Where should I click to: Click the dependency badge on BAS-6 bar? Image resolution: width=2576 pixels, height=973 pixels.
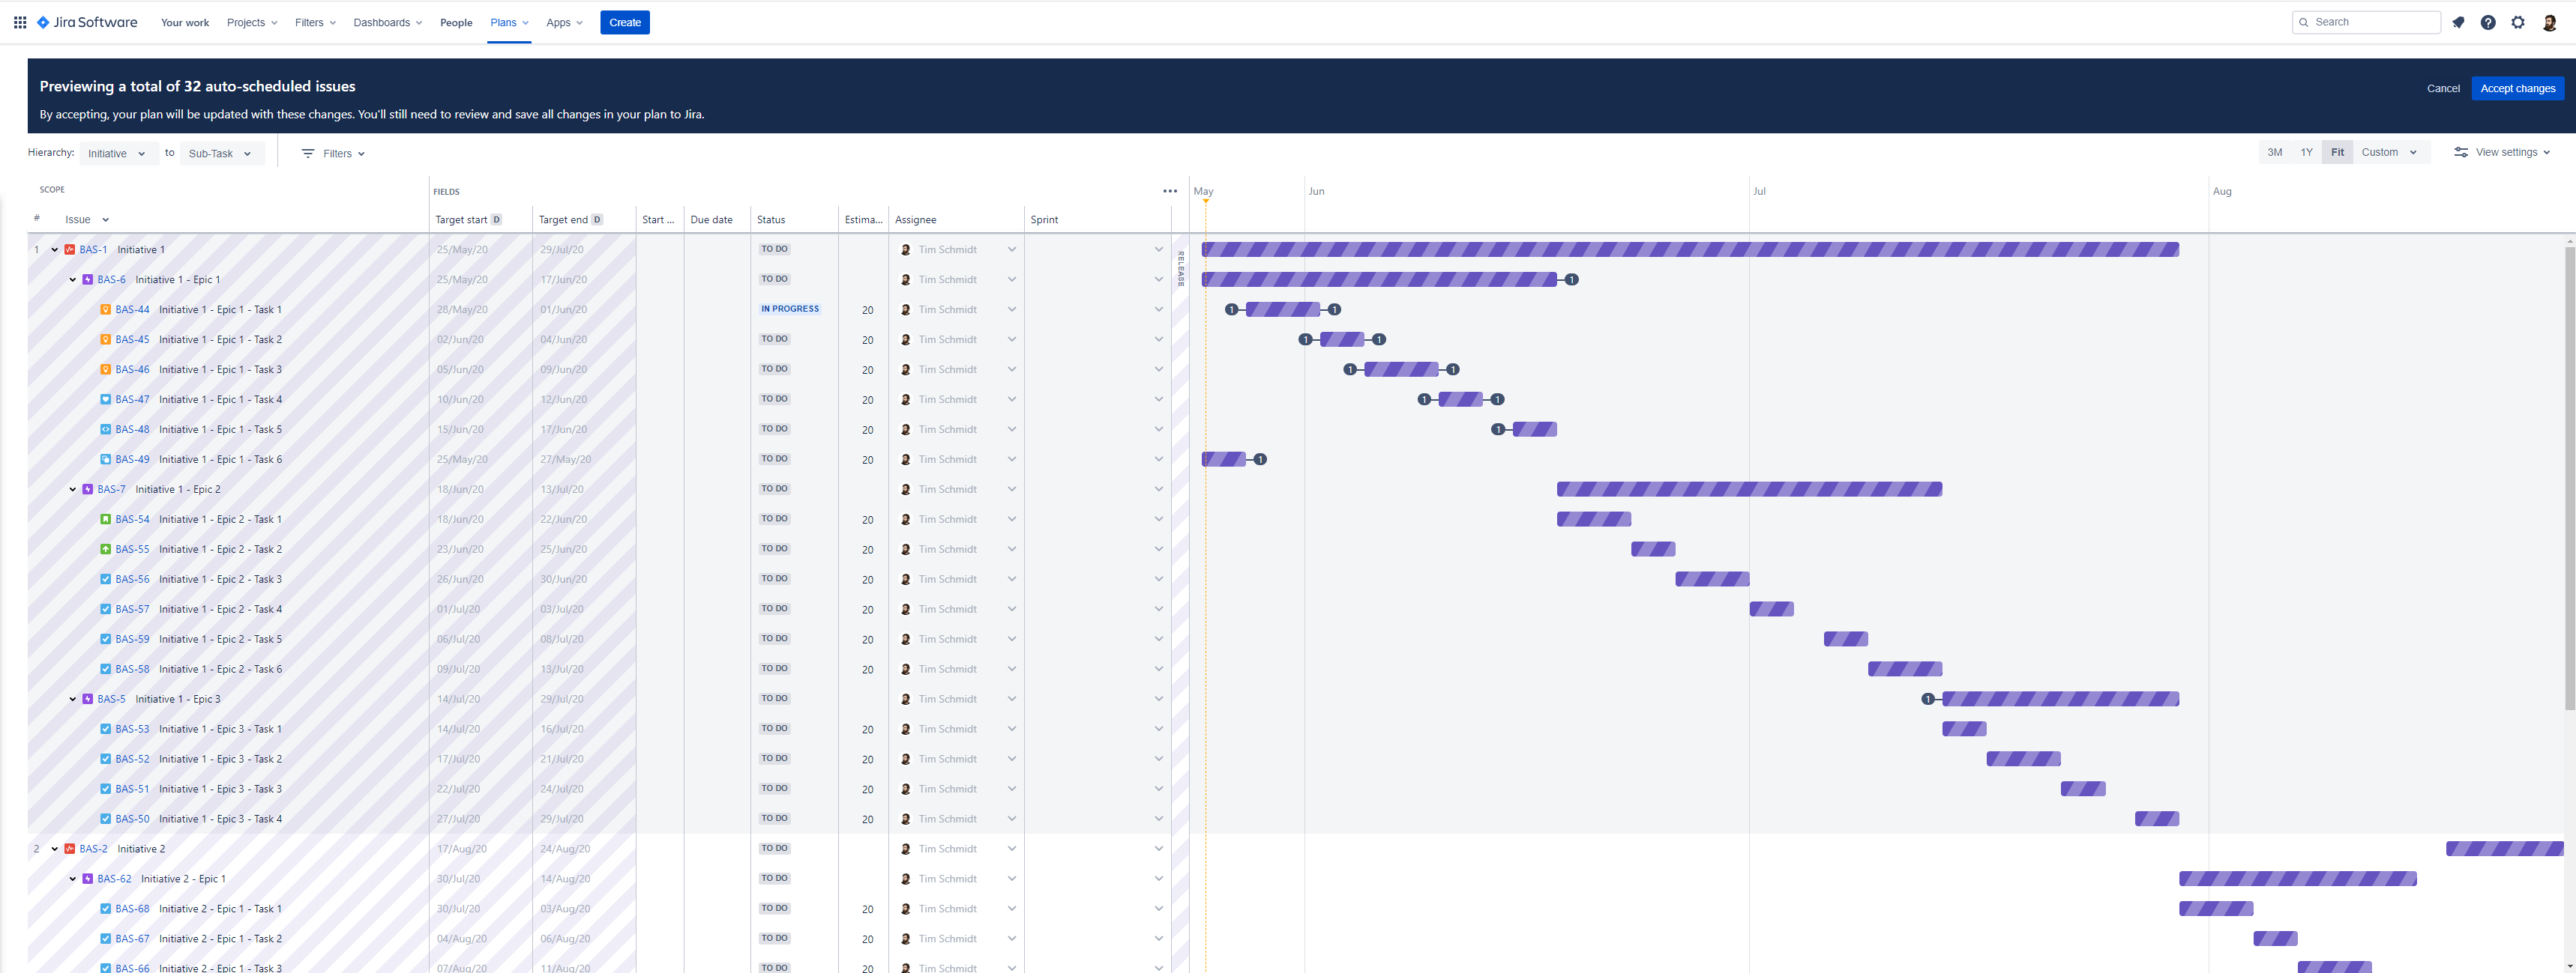tap(1572, 279)
